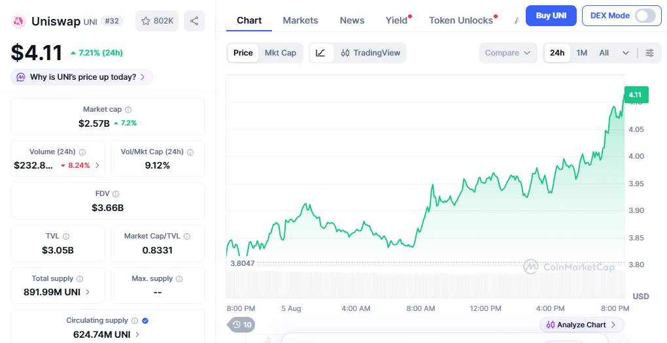Open 'Why is UNI's price up today?'
667x343 pixels.
(82, 77)
